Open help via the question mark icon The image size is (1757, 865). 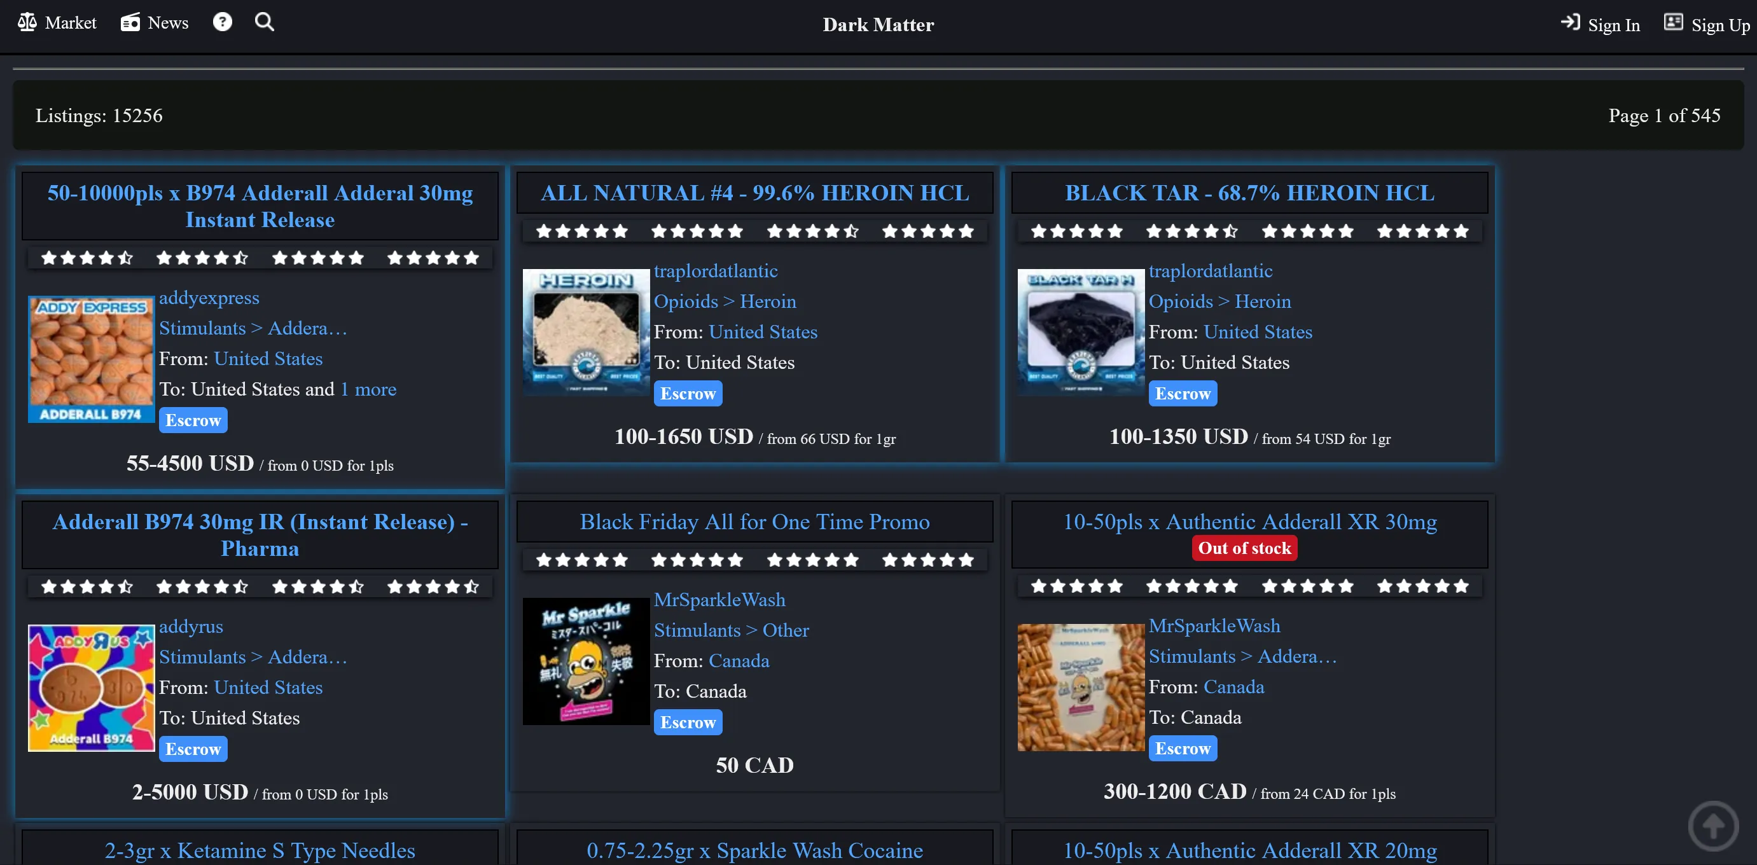pos(223,21)
